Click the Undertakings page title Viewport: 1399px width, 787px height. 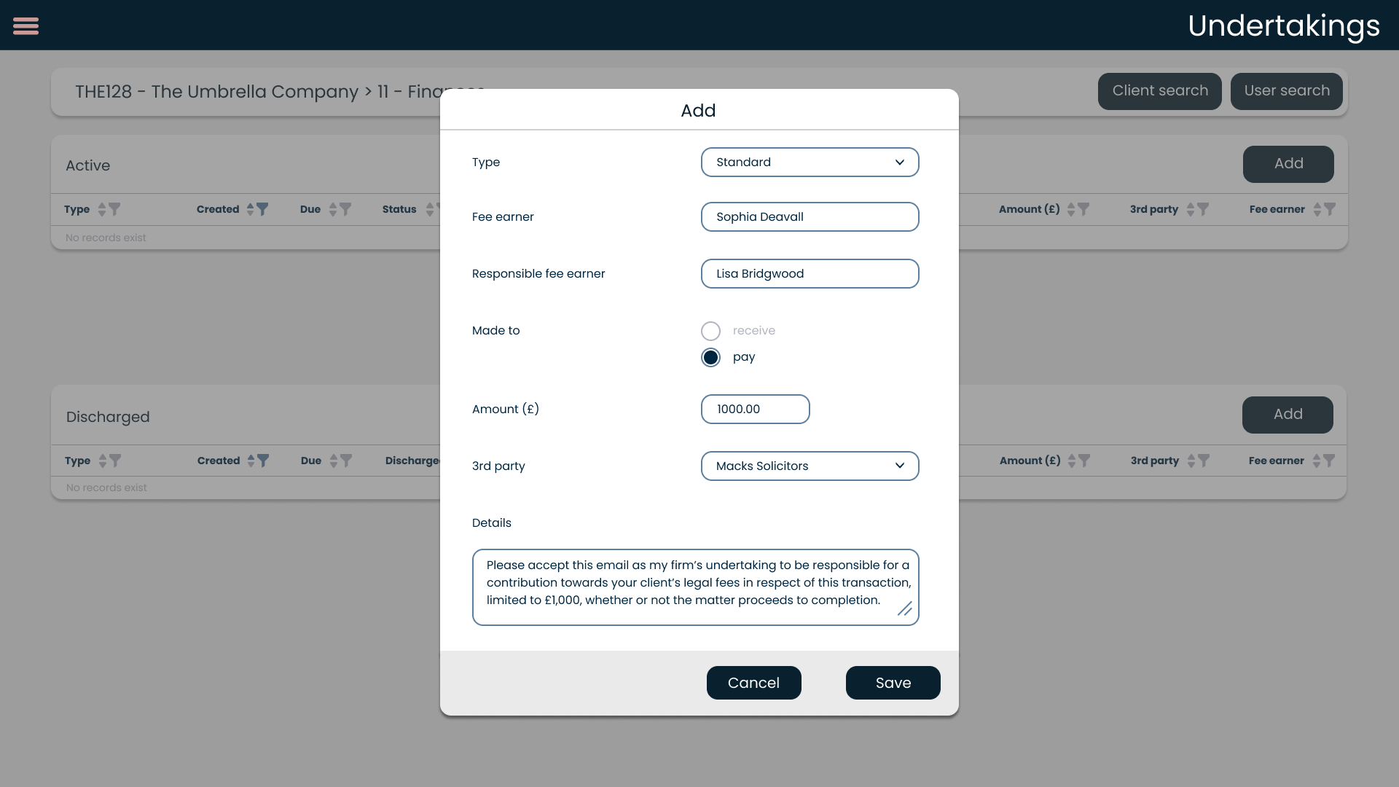(x=1283, y=26)
